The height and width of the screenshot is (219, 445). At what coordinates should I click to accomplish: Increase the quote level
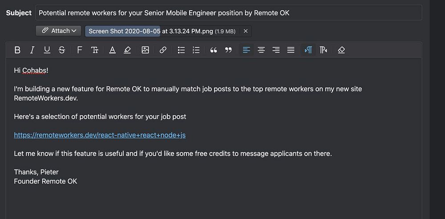coord(214,50)
